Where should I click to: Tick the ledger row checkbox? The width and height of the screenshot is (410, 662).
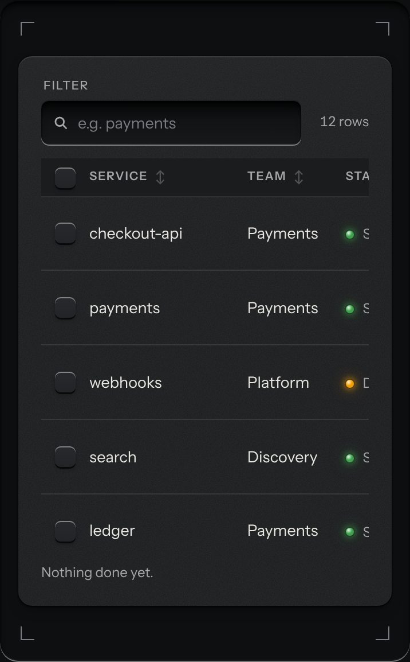coord(65,531)
